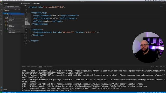Click Collapse Folders icon in explorer header

[20, 9]
